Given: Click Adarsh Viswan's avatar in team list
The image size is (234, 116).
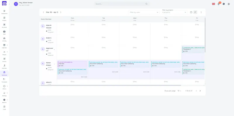Looking at the screenshot, I should point(43,26).
